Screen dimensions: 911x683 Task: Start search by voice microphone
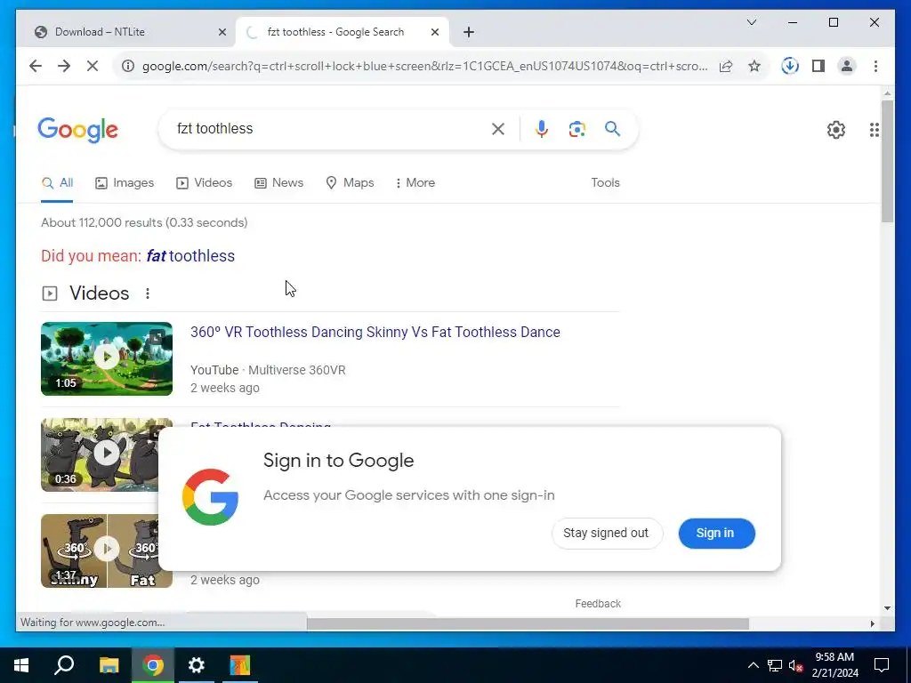click(542, 129)
